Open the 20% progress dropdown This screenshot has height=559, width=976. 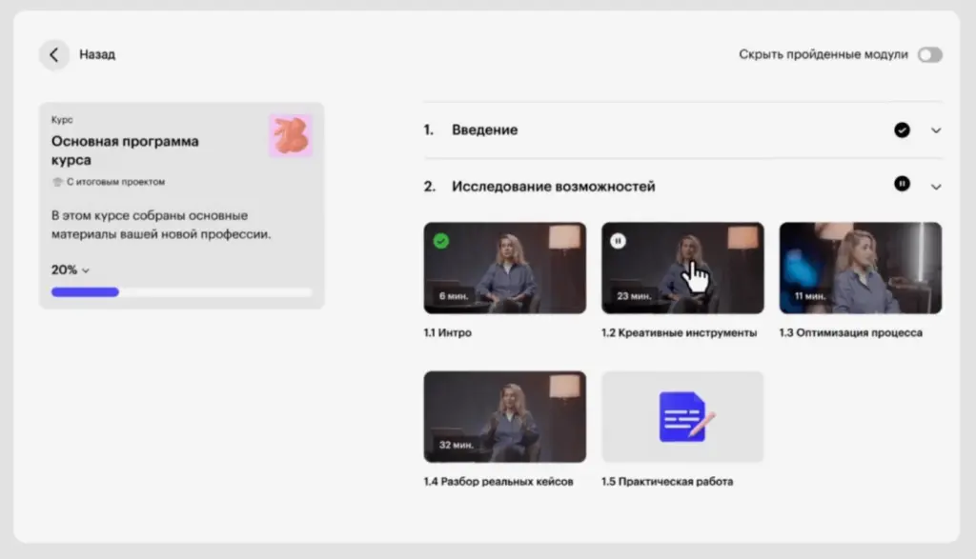click(x=71, y=270)
